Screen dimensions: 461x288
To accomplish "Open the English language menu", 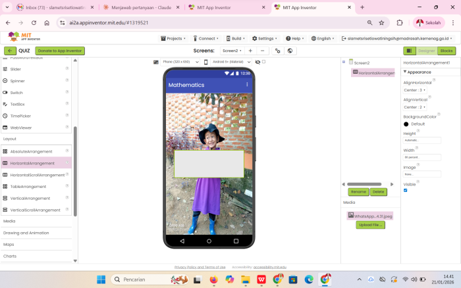I will pyautogui.click(x=323, y=38).
